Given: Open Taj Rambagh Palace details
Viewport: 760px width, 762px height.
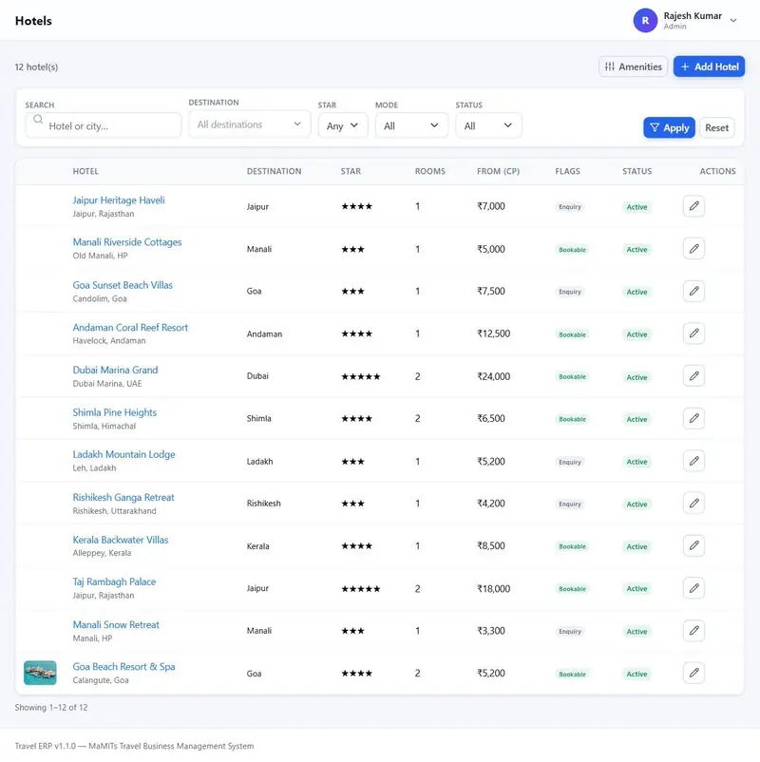Looking at the screenshot, I should click(x=114, y=581).
